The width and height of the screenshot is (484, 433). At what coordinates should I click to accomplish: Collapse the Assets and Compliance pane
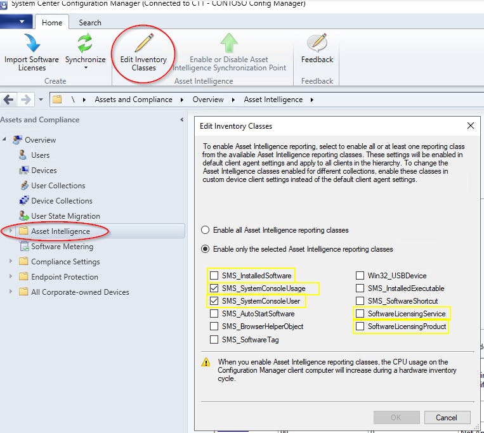tap(182, 119)
